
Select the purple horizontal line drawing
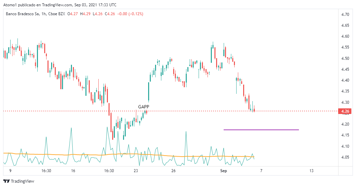(261, 130)
